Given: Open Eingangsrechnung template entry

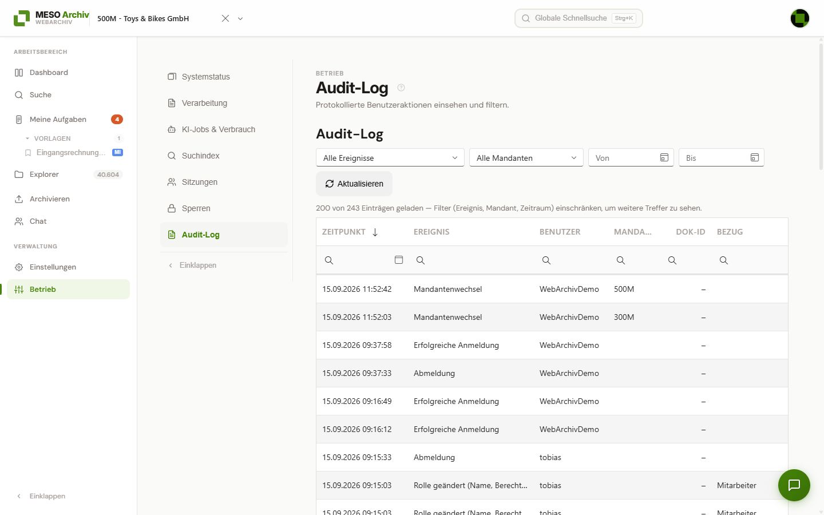Looking at the screenshot, I should pyautogui.click(x=73, y=153).
